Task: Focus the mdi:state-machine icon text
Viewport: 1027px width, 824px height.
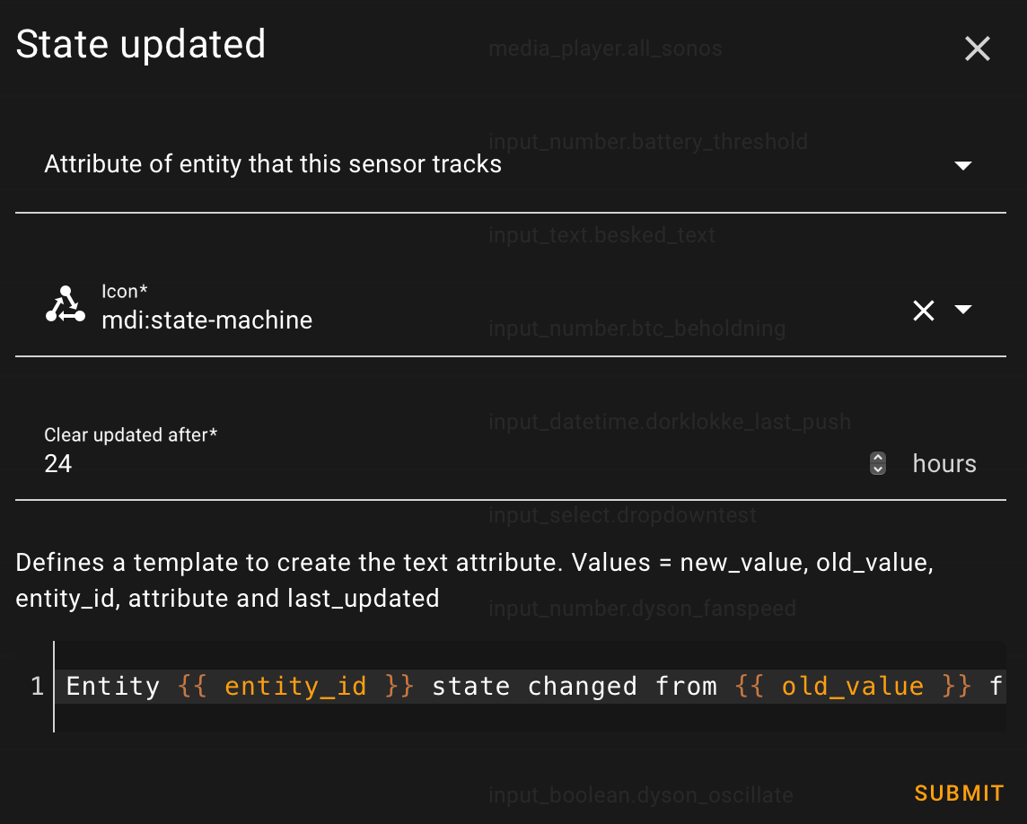Action: [206, 320]
